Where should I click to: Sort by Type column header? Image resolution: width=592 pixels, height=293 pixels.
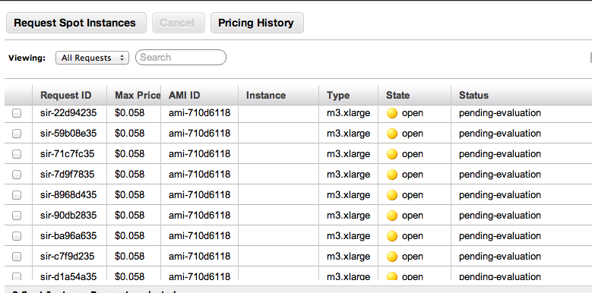349,95
